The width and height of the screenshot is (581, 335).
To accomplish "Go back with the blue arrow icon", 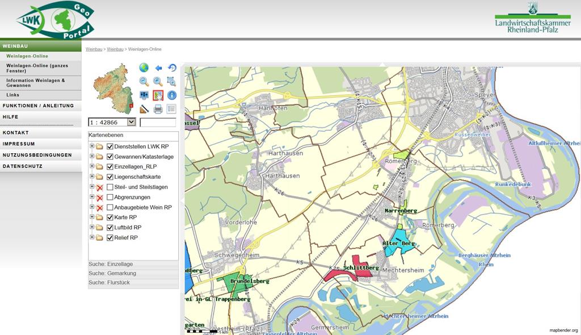I will pyautogui.click(x=158, y=68).
